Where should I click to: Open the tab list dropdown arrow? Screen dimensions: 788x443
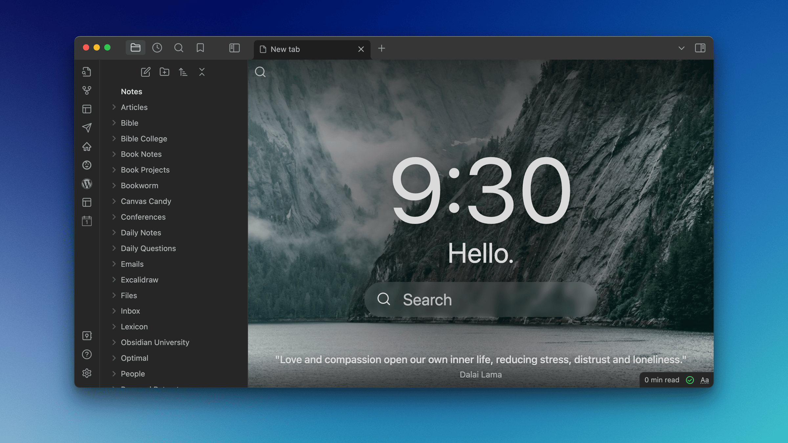[x=681, y=48]
